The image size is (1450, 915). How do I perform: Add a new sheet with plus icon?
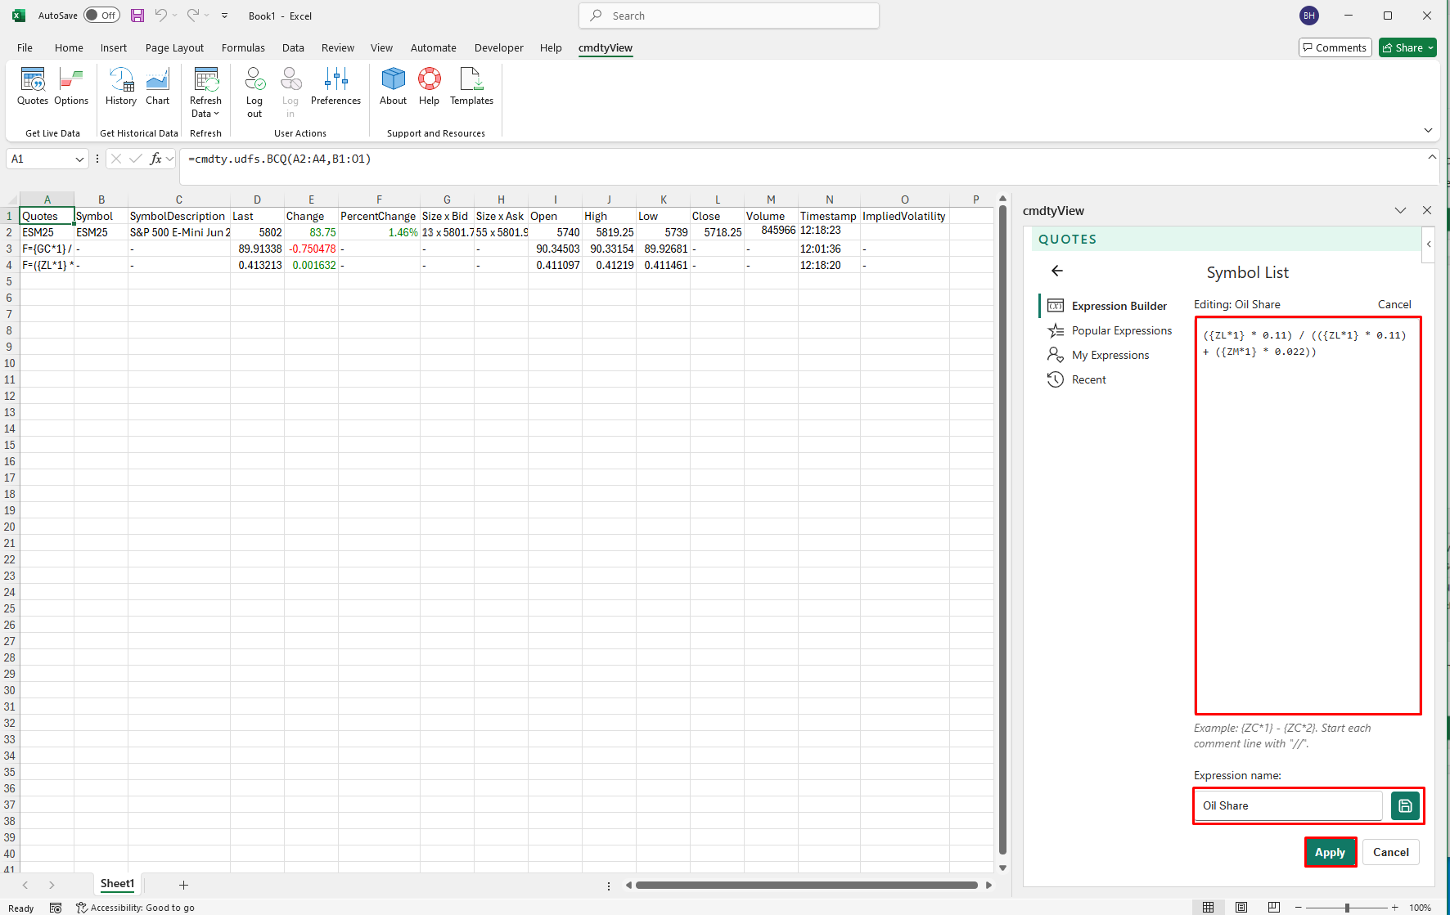click(183, 885)
